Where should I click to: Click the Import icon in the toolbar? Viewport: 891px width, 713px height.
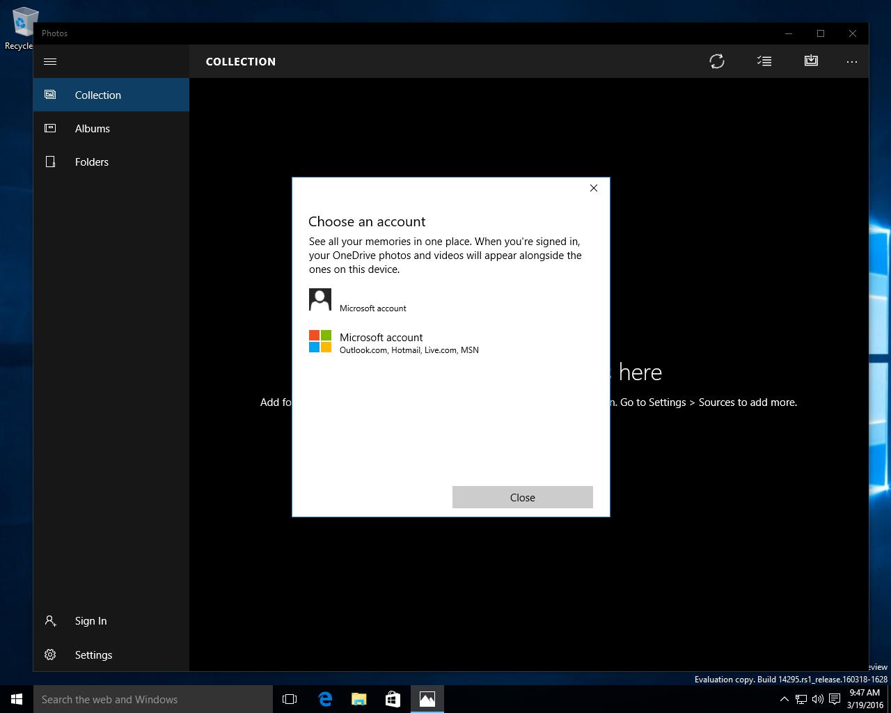(x=811, y=61)
